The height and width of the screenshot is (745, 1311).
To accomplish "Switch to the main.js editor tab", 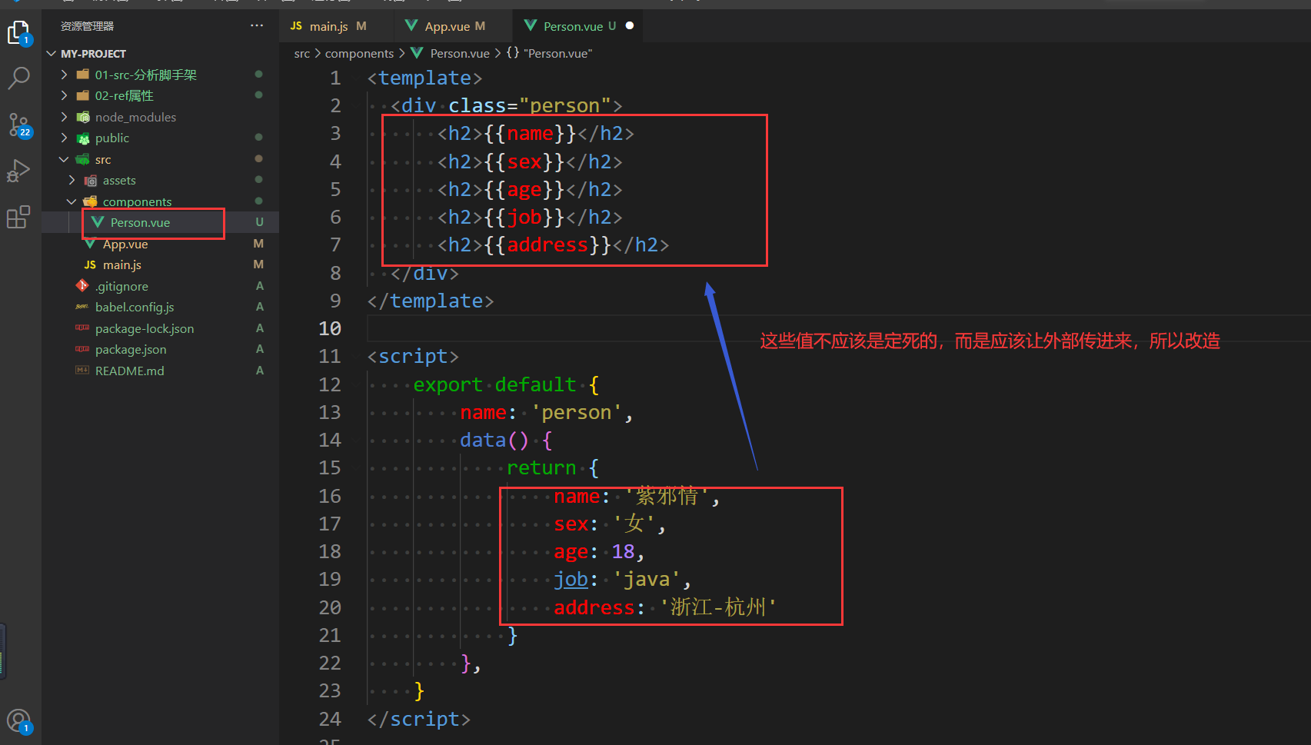I will click(337, 26).
